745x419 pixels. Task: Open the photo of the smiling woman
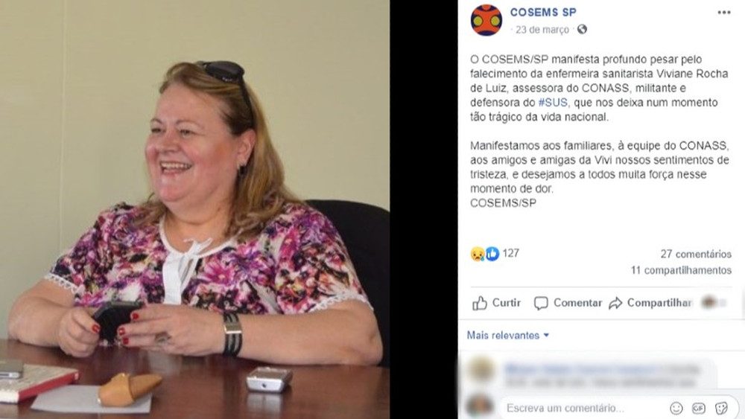[194, 209]
